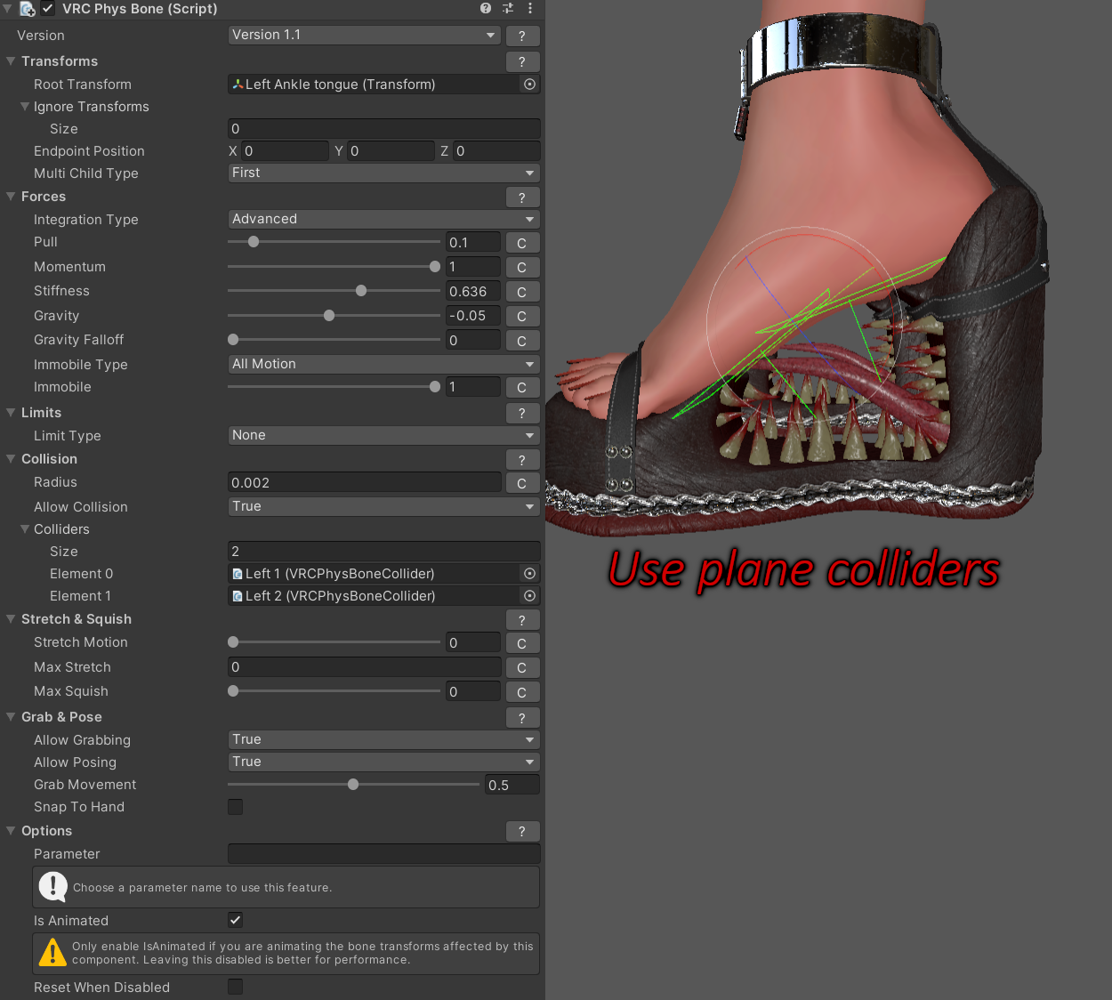1112x1000 pixels.
Task: Click the help button for Collision section
Action: click(522, 460)
